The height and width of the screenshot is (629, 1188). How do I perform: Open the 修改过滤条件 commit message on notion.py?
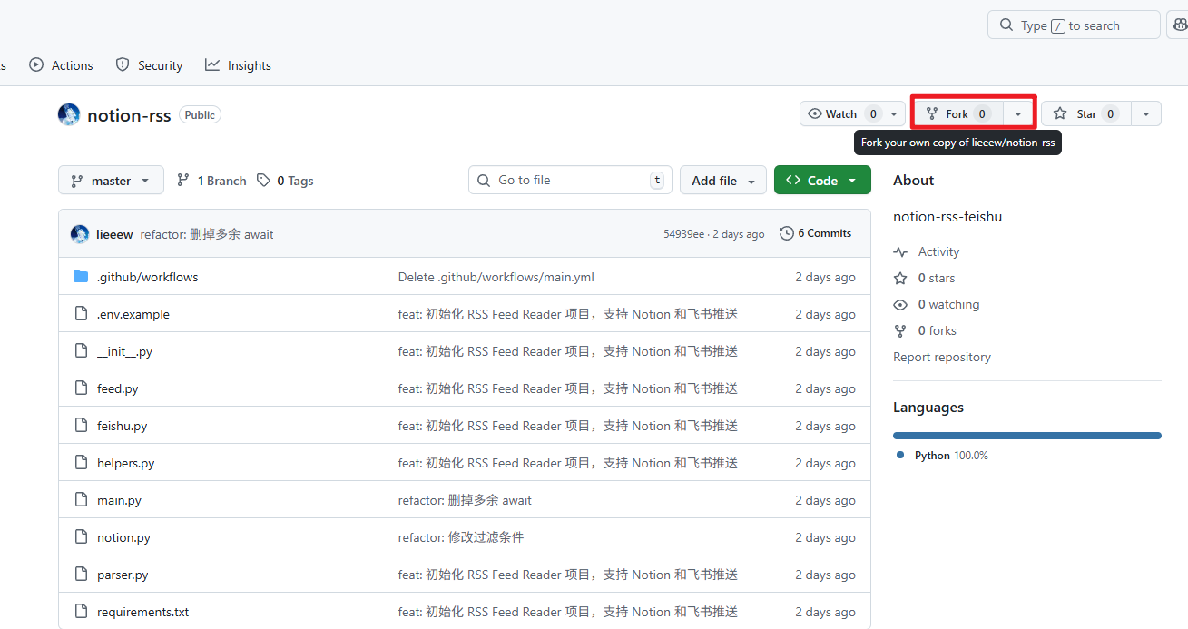click(461, 537)
